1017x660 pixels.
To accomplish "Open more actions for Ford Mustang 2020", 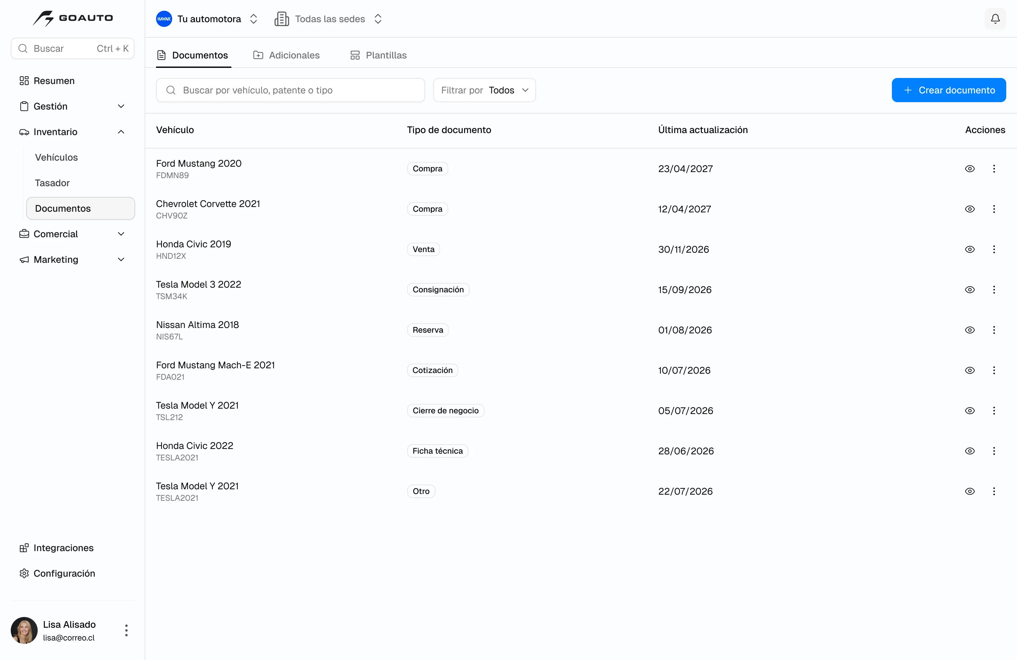I will pyautogui.click(x=994, y=169).
